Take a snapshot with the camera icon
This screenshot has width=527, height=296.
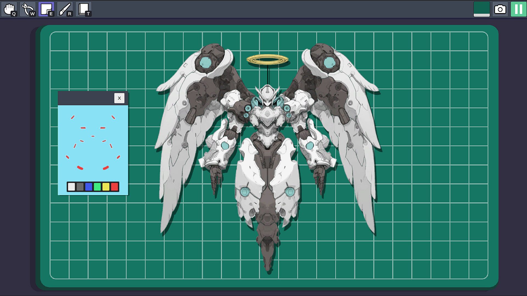(500, 9)
